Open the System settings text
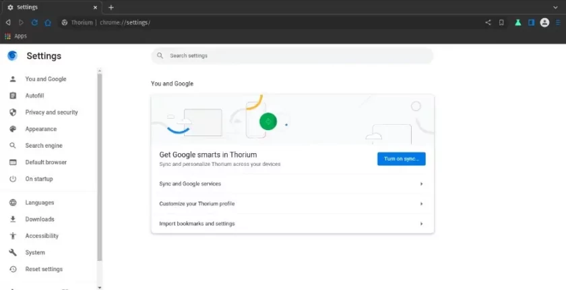 [x=35, y=252]
